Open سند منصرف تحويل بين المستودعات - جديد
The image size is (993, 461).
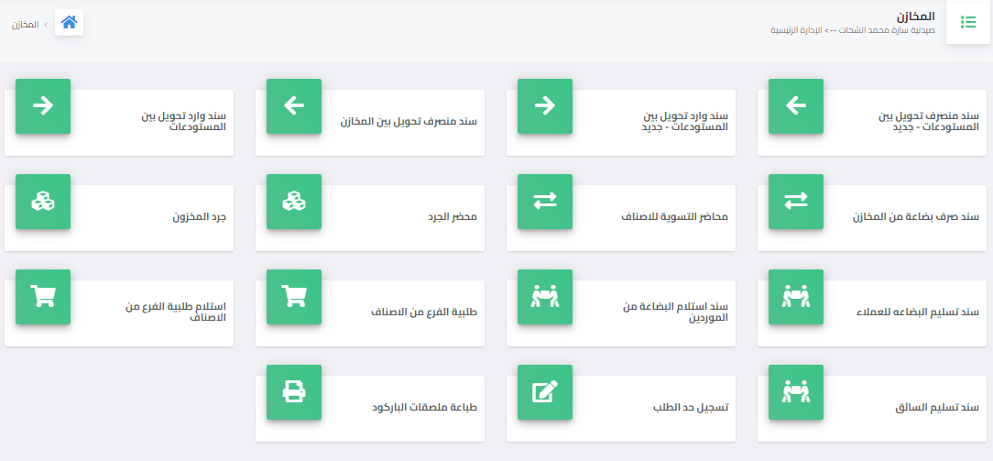(x=929, y=121)
